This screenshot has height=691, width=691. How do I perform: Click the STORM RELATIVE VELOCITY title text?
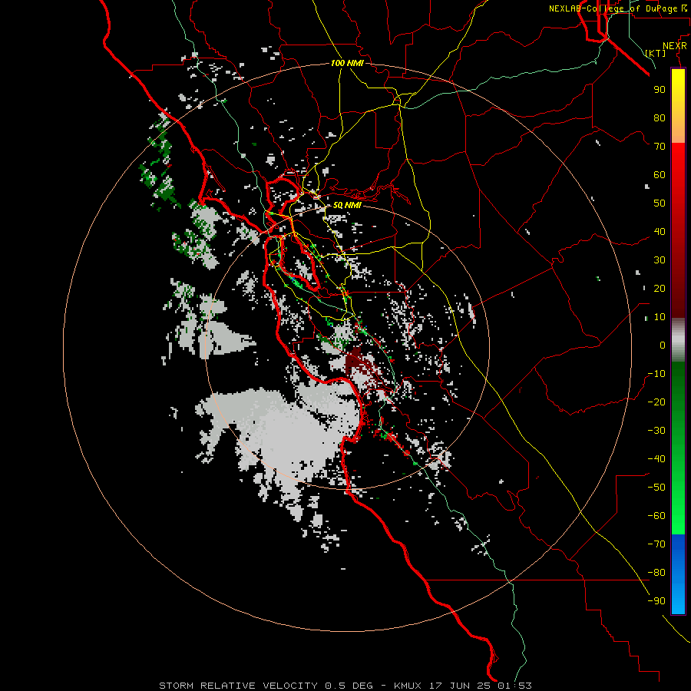point(238,686)
